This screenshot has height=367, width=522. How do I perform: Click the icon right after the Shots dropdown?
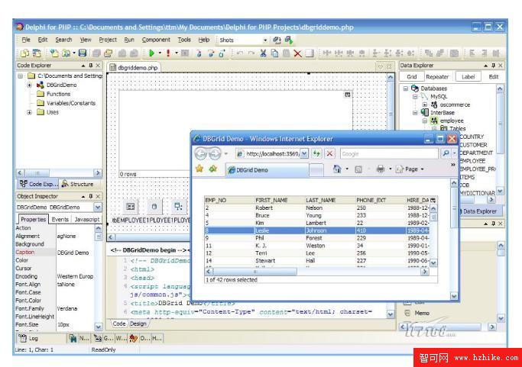tap(277, 40)
